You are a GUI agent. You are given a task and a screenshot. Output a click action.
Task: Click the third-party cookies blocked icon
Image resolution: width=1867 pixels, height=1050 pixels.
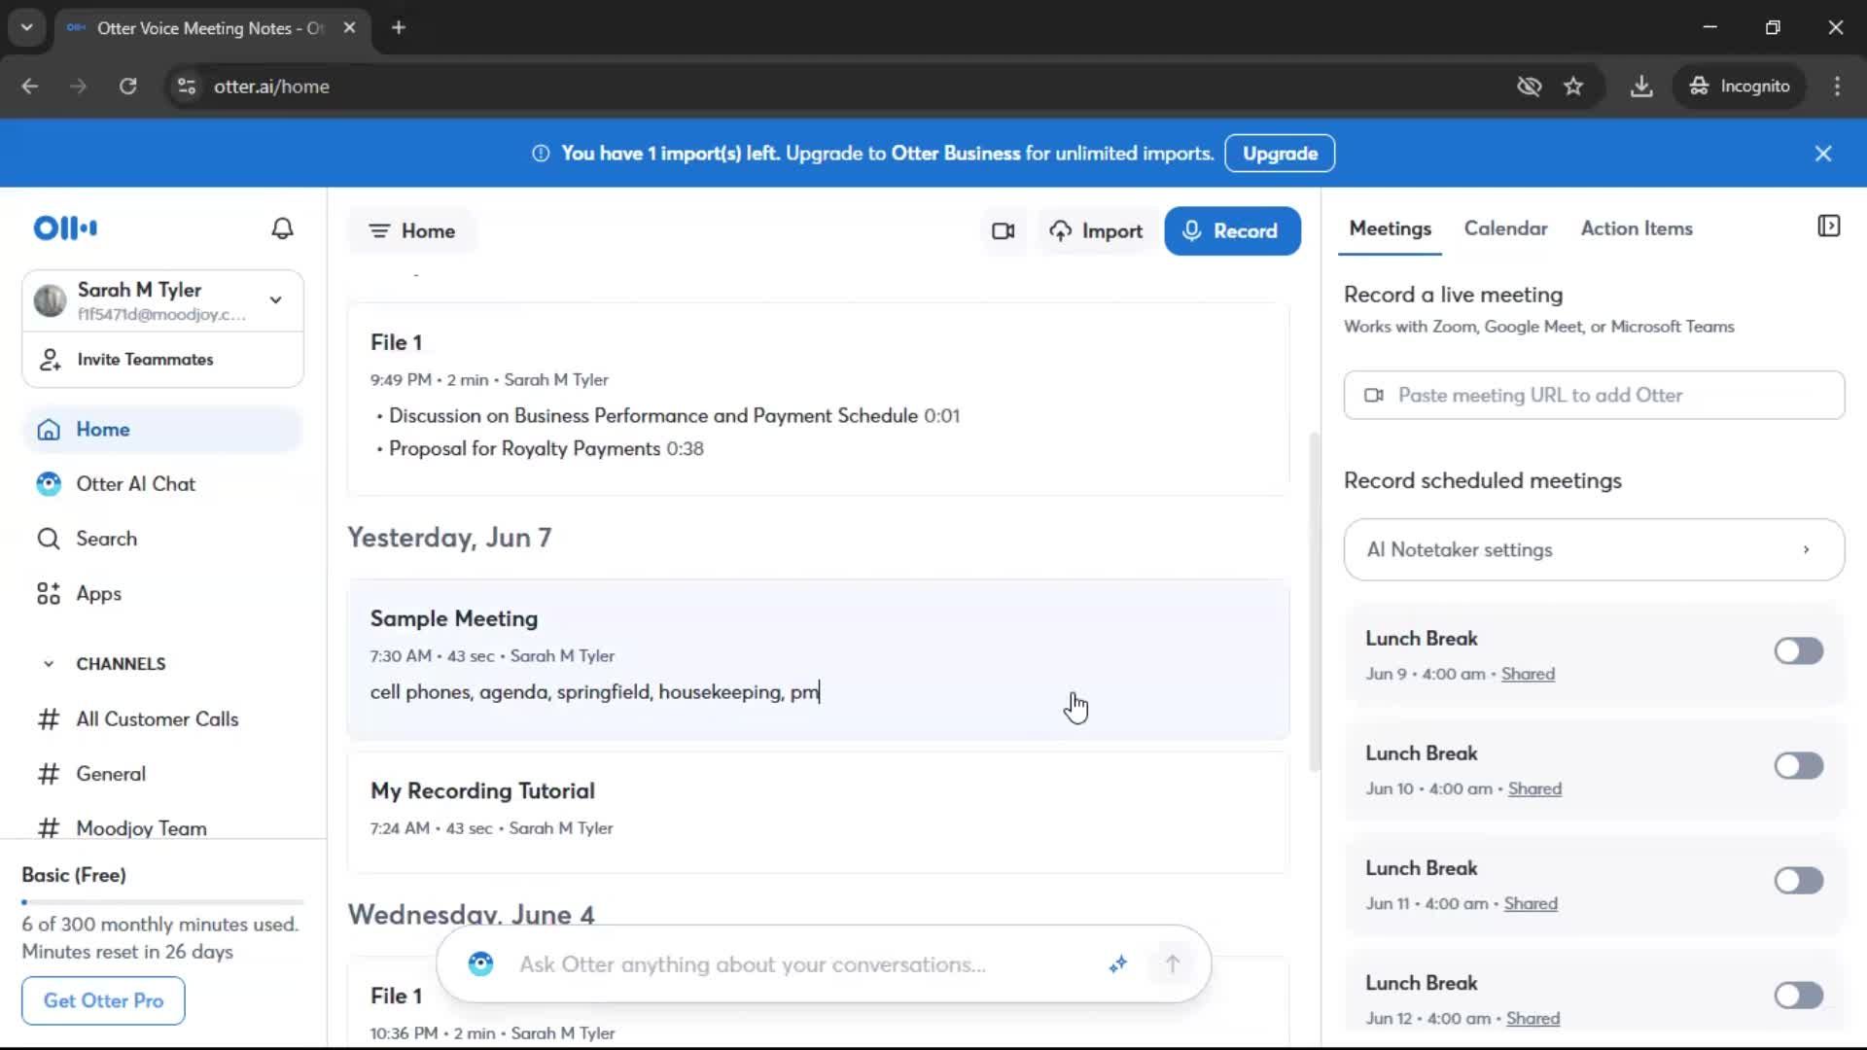click(x=1529, y=87)
